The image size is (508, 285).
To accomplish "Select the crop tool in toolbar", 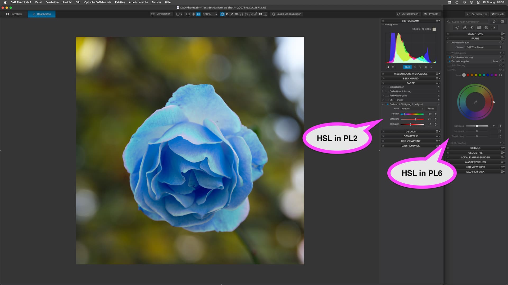I will (227, 14).
